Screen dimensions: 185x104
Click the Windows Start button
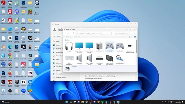66,102
